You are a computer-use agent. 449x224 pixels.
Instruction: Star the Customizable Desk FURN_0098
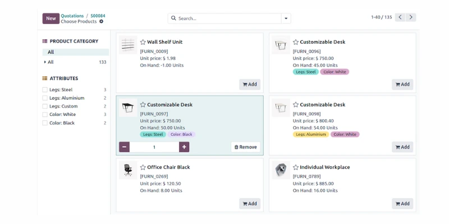(296, 105)
